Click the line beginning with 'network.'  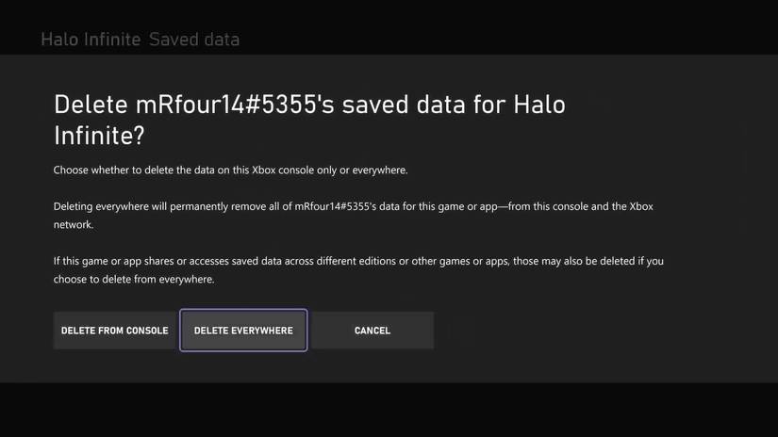click(74, 226)
